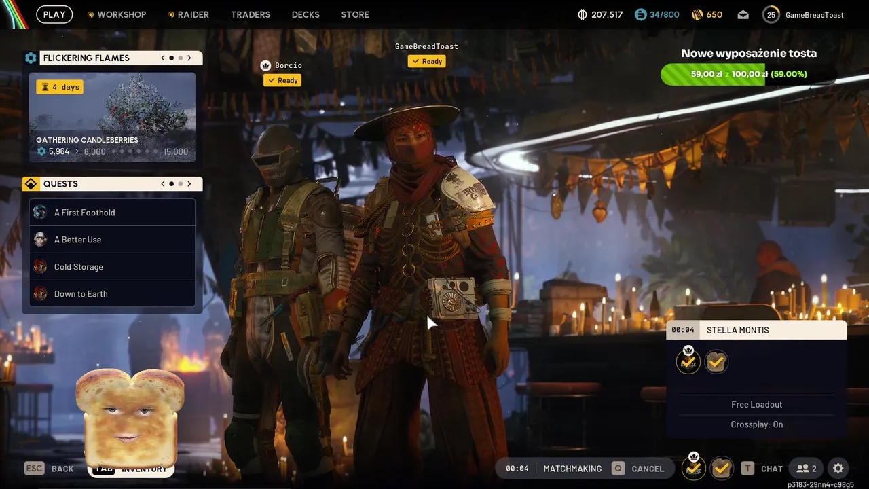869x489 pixels.
Task: Open CHAT from the bottom bar
Action: (x=762, y=469)
